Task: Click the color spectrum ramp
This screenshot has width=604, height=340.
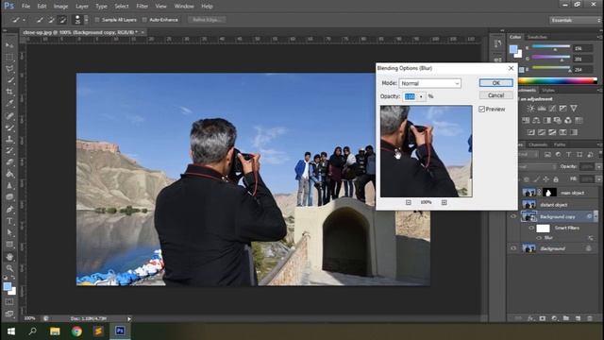Action: click(558, 81)
